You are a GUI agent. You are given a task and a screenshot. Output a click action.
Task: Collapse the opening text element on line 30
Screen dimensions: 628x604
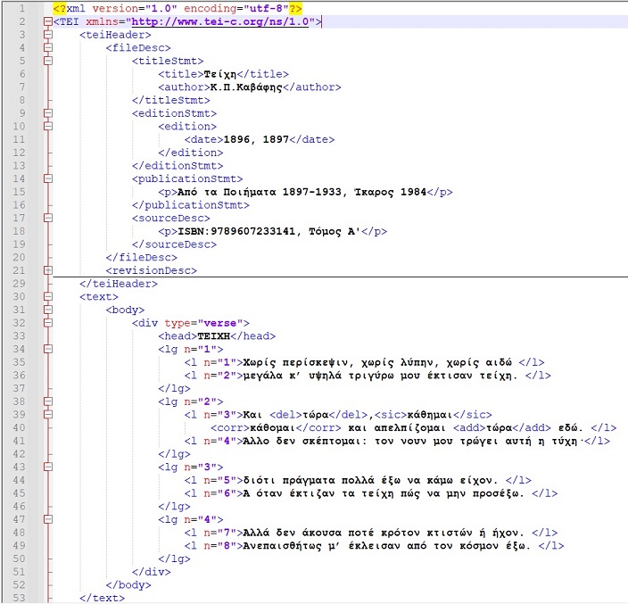click(x=48, y=297)
